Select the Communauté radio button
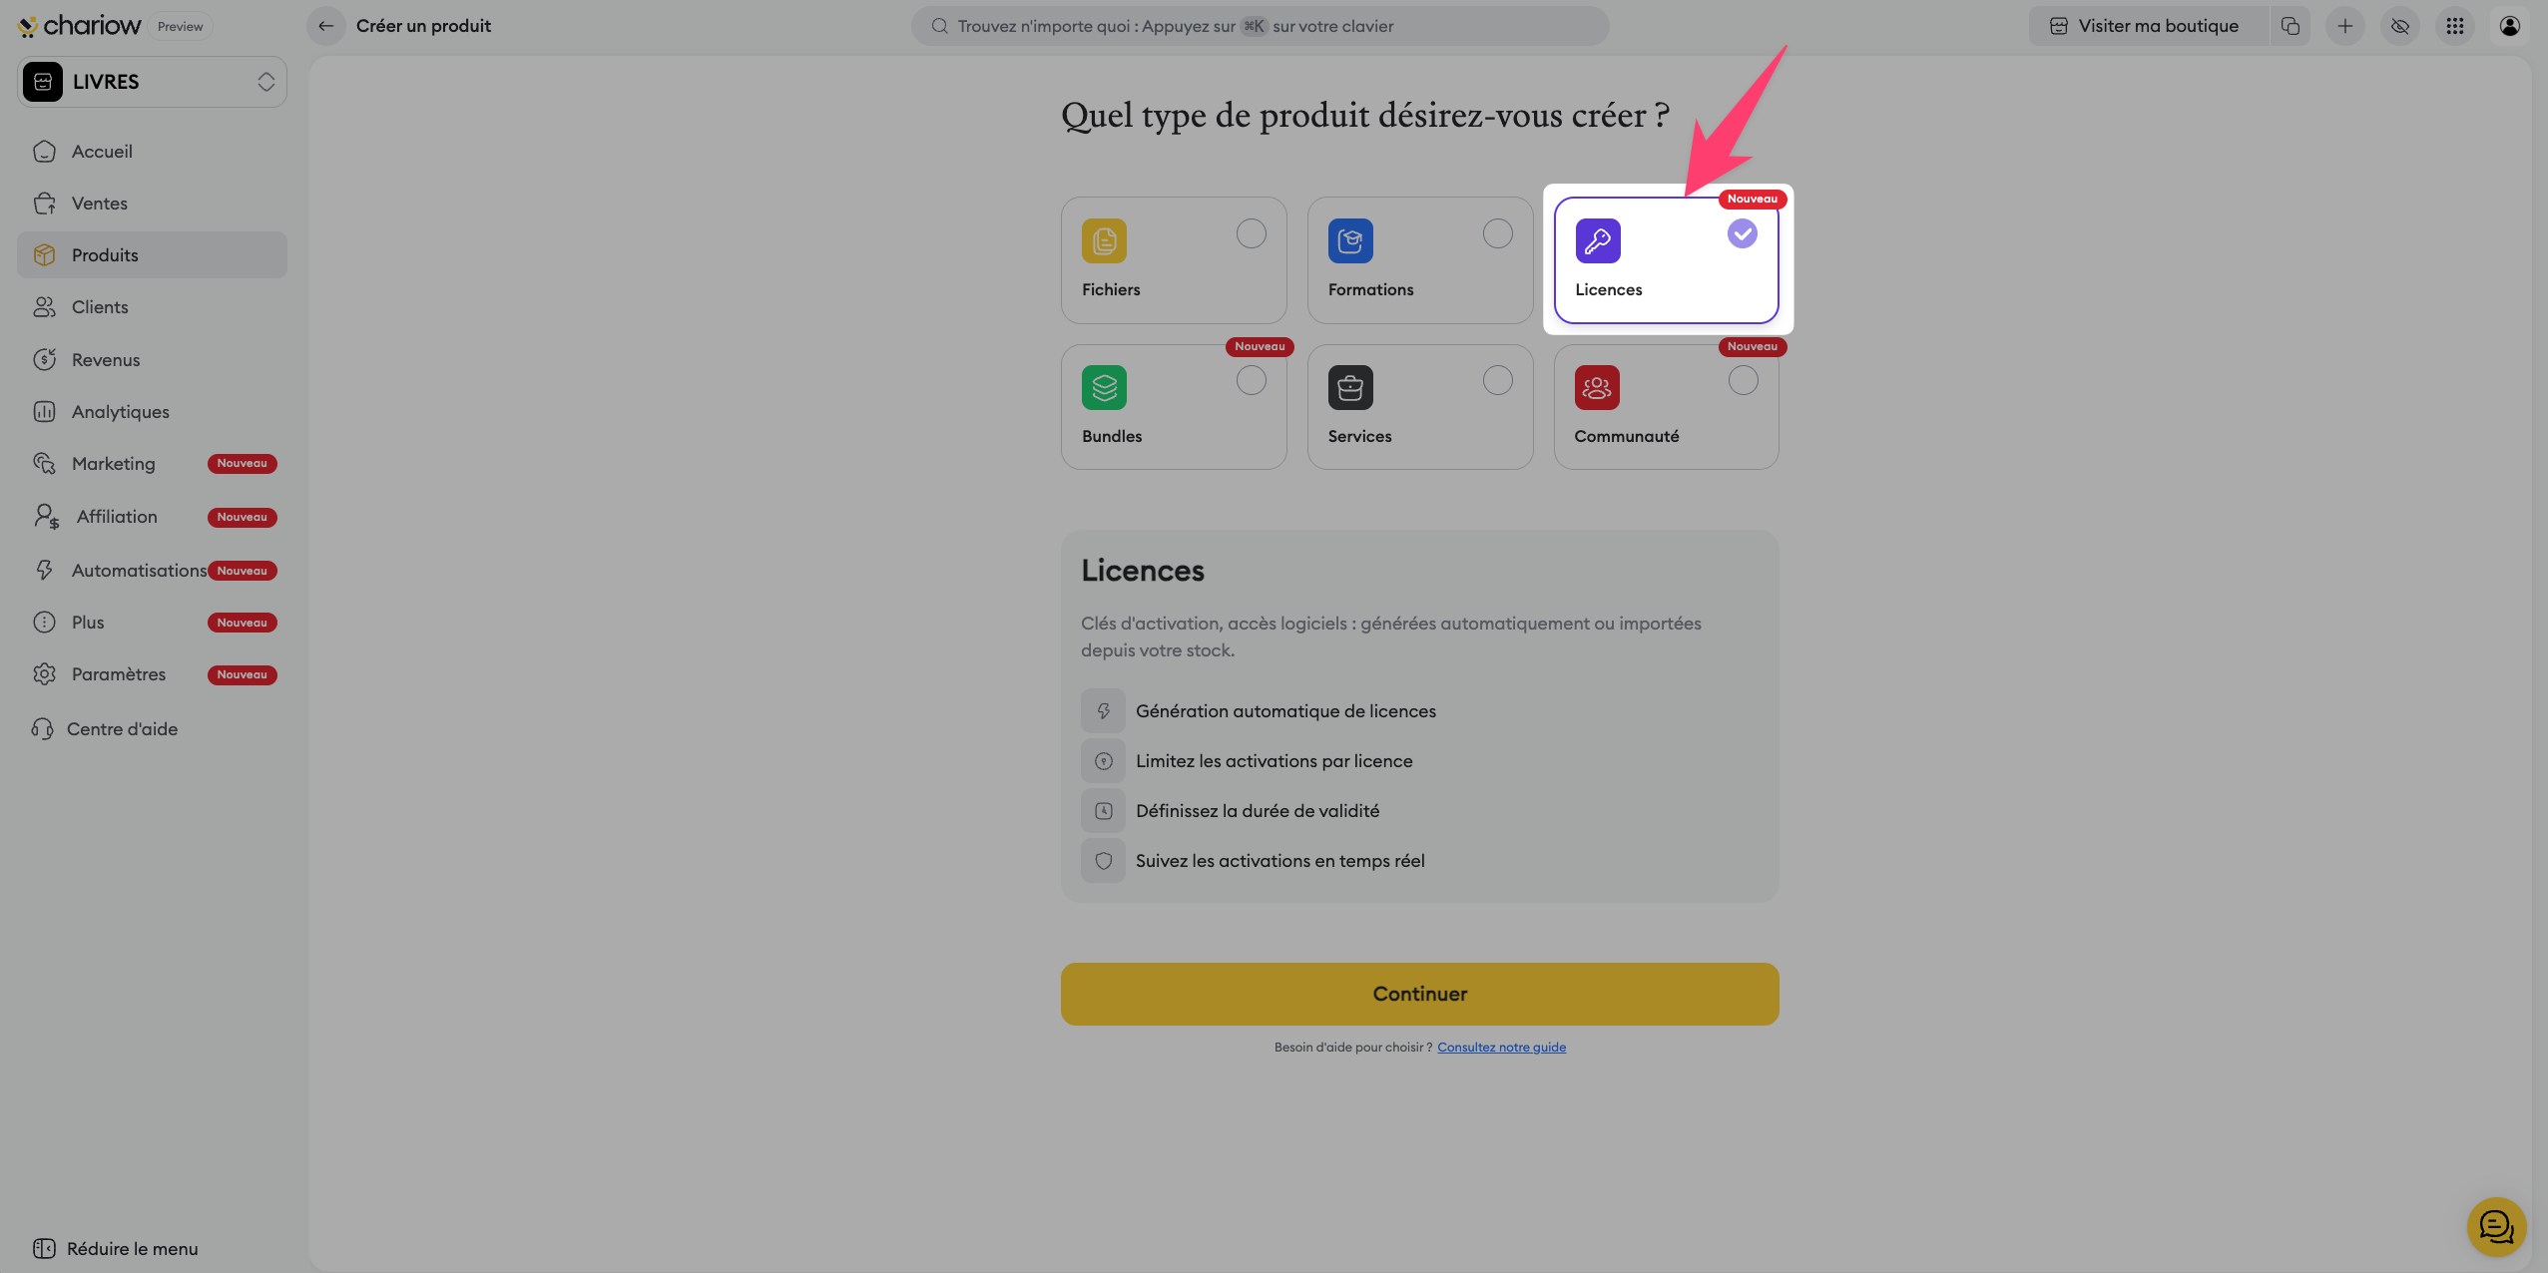 tap(1743, 380)
